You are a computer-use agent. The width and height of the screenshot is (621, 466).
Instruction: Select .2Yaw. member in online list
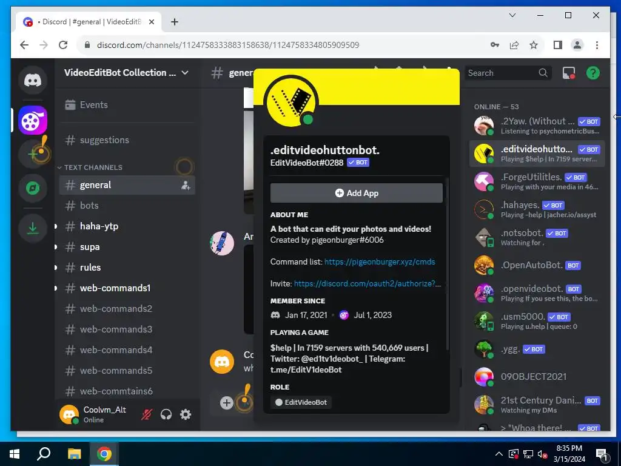537,126
